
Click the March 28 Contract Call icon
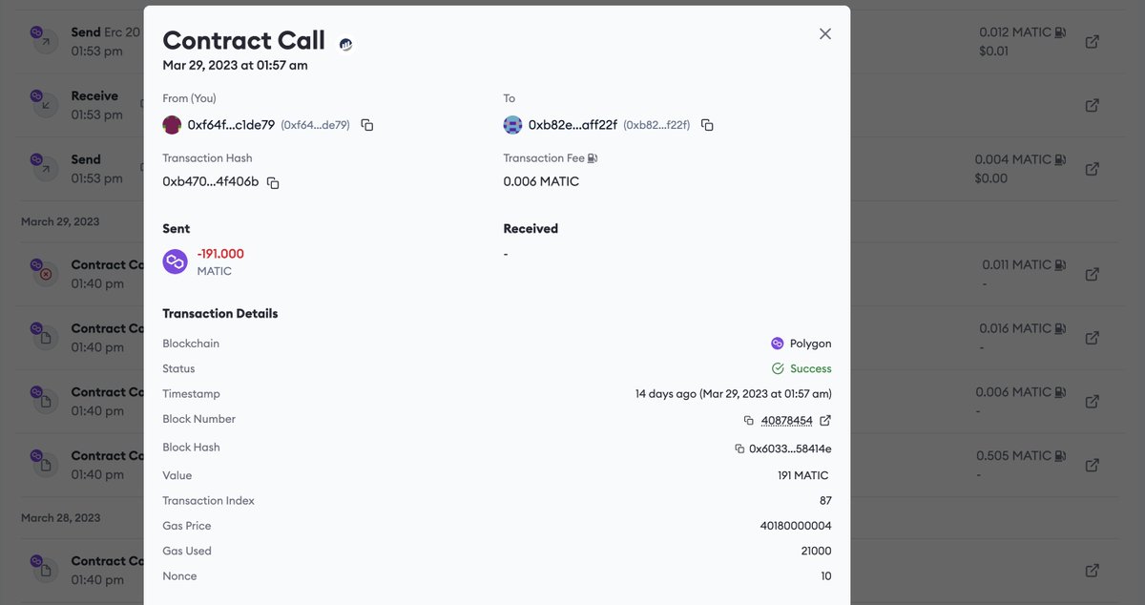pyautogui.click(x=43, y=570)
